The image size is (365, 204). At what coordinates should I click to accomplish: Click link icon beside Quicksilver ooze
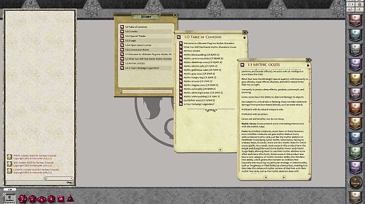click(181, 100)
